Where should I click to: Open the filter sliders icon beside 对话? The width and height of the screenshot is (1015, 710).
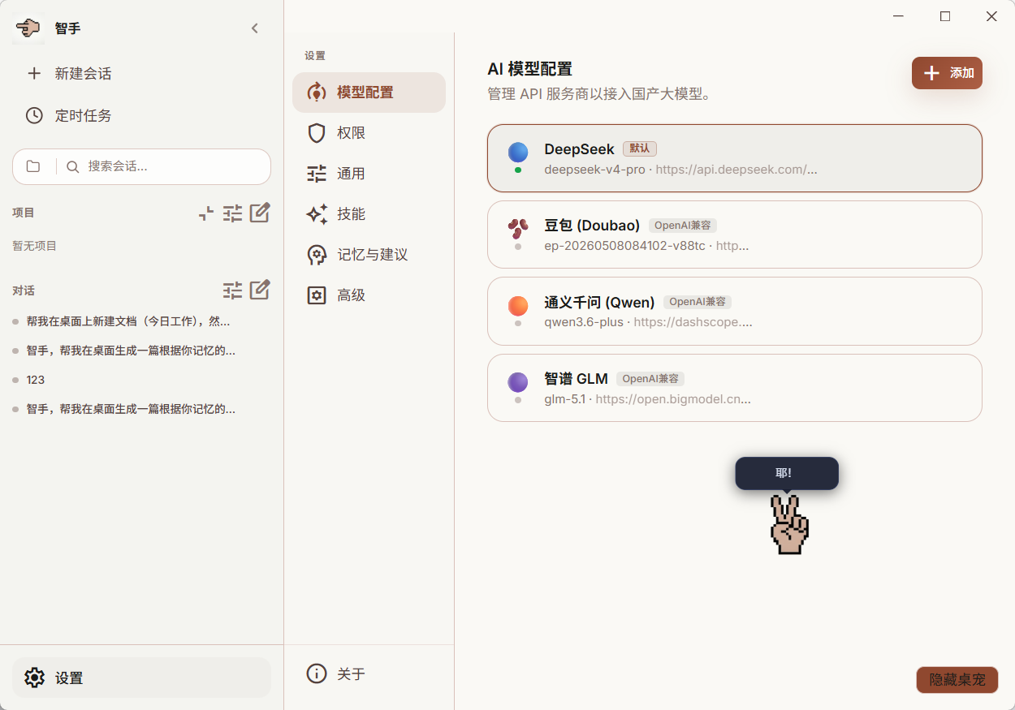[x=233, y=290]
